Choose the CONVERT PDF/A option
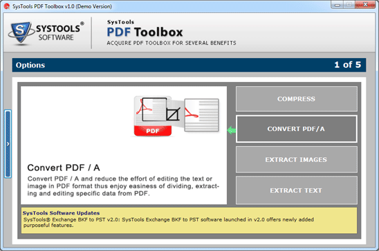The image size is (379, 251). [296, 129]
